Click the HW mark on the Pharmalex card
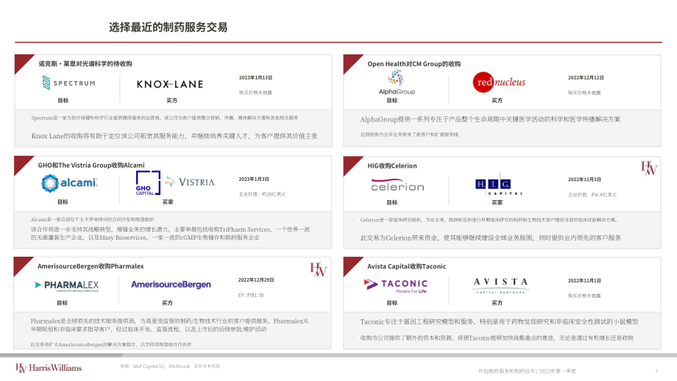The height and width of the screenshot is (381, 677). (x=318, y=269)
